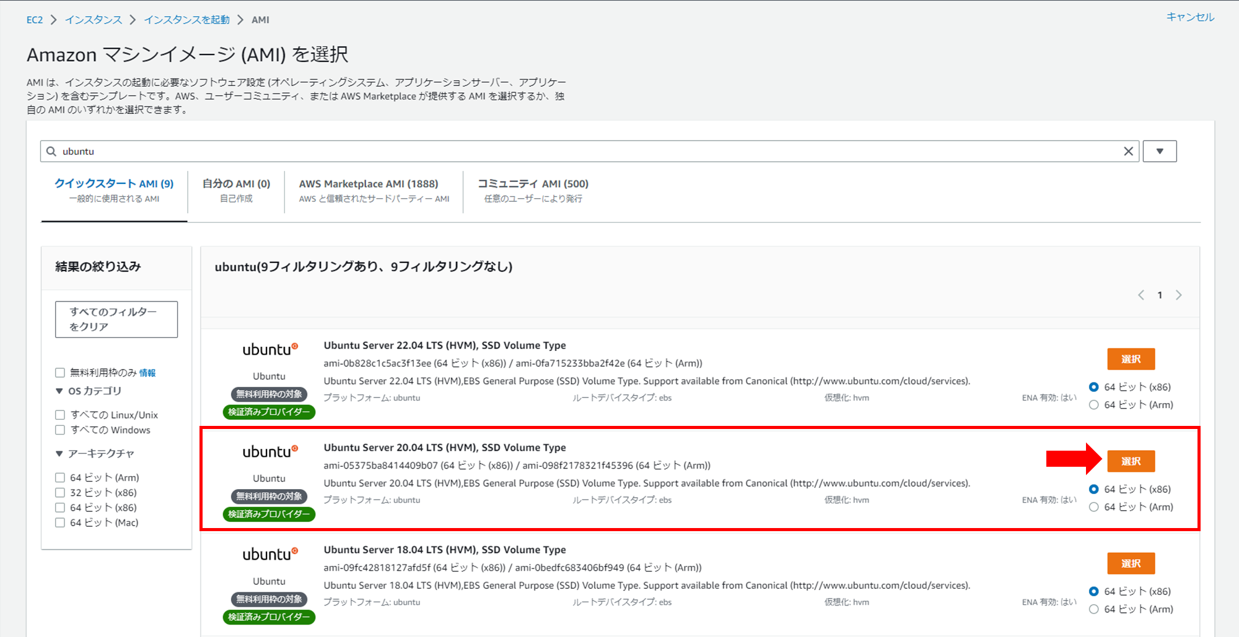Click Ubuntu logo of 18.04 LTS entry
The width and height of the screenshot is (1239, 637).
pos(269,554)
